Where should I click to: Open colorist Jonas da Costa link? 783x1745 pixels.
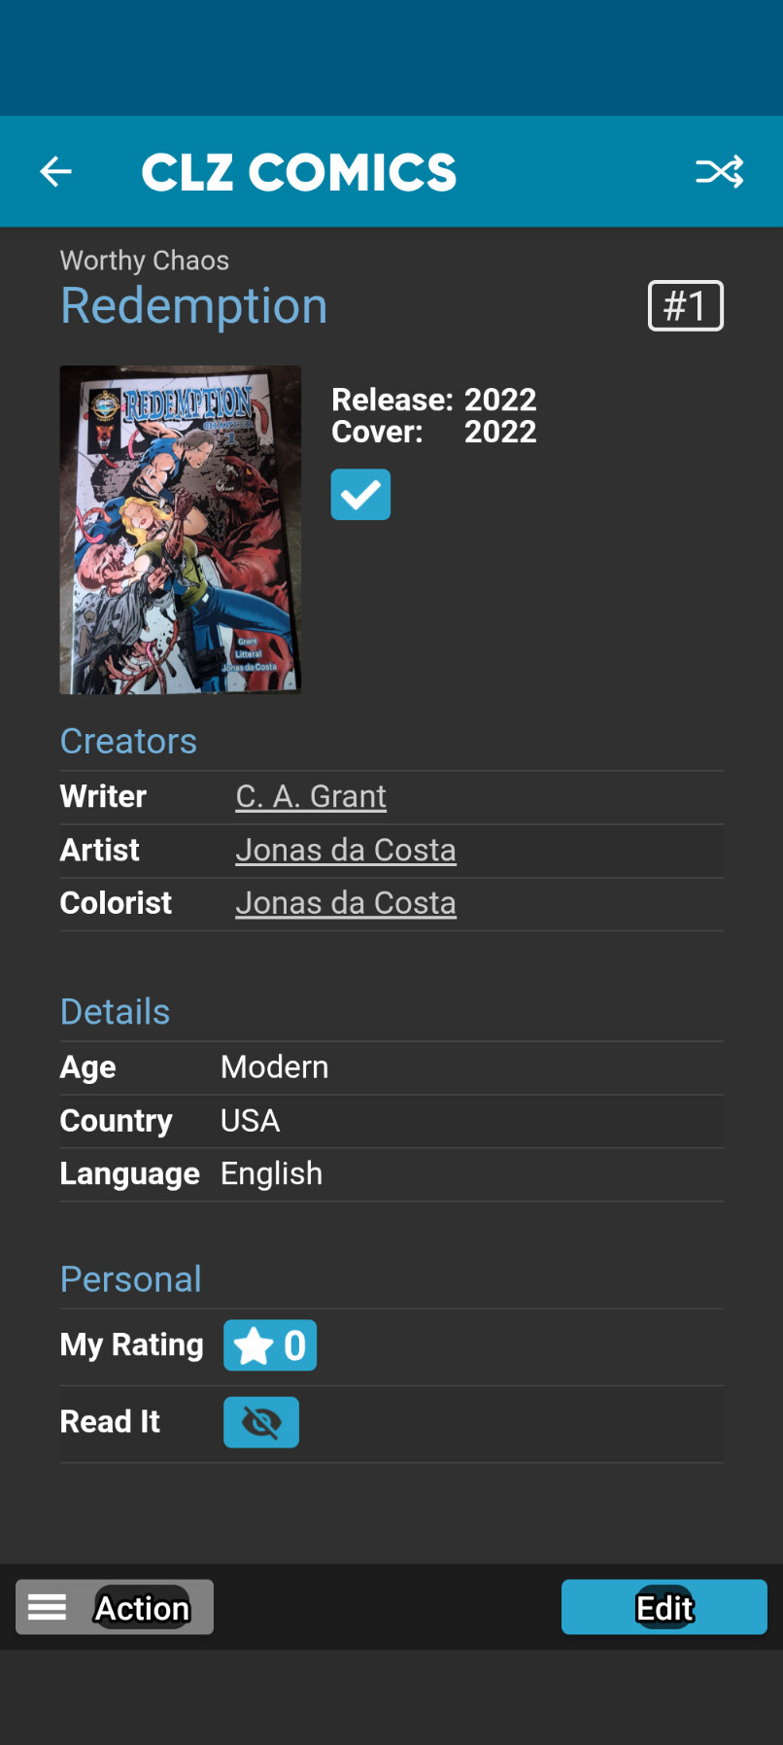346,903
